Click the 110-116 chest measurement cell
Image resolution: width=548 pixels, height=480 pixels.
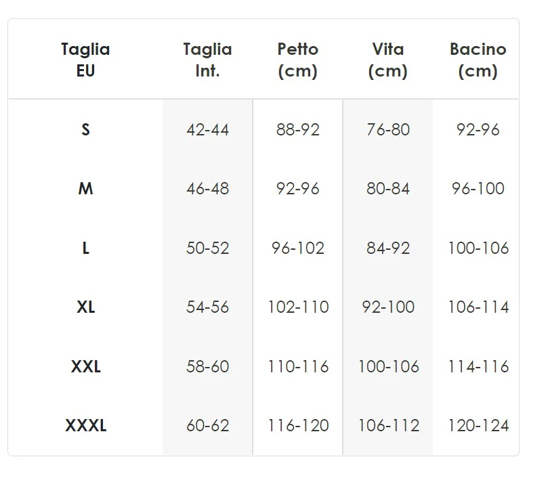pos(297,366)
